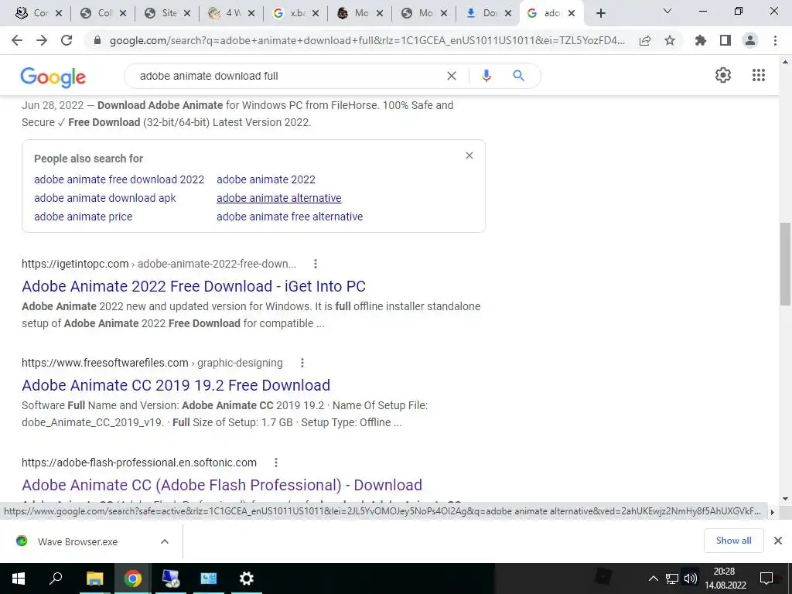Open Adobe Animate CC Flash Professional result

pyautogui.click(x=222, y=485)
